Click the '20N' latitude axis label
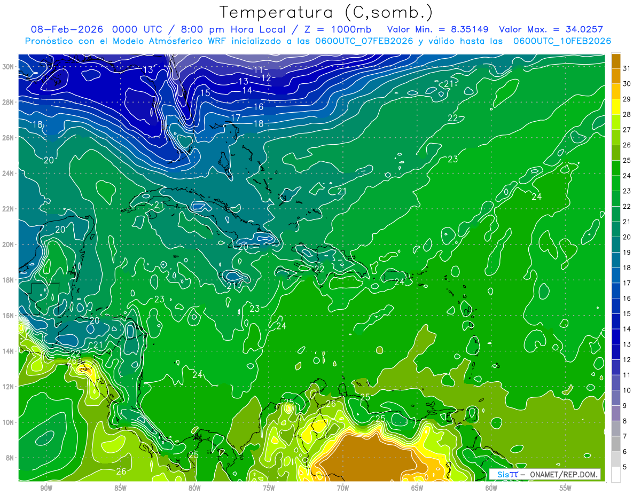This screenshot has width=641, height=495. (x=9, y=244)
